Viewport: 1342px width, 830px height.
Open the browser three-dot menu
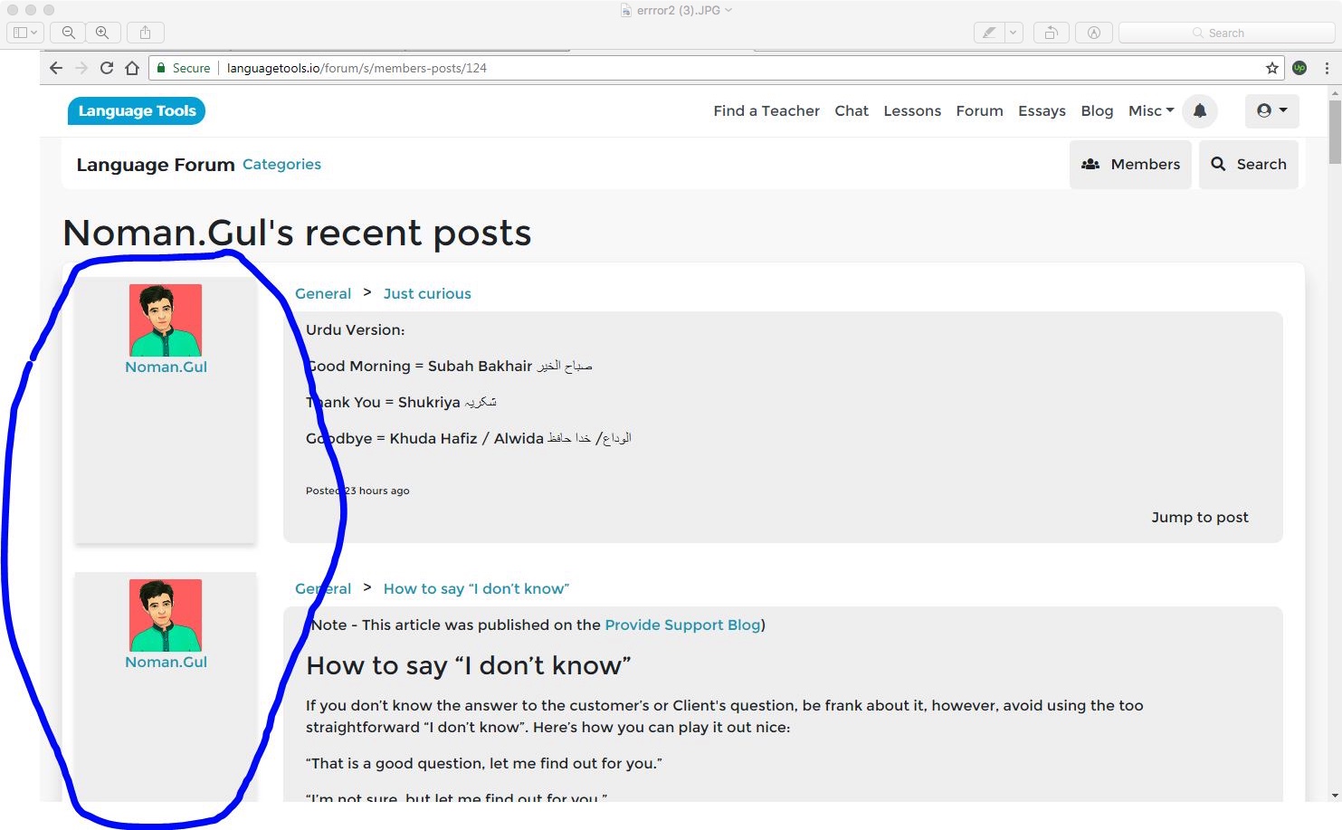[x=1327, y=68]
